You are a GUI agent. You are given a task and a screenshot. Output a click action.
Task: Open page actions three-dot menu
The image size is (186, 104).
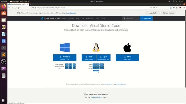point(151,8)
